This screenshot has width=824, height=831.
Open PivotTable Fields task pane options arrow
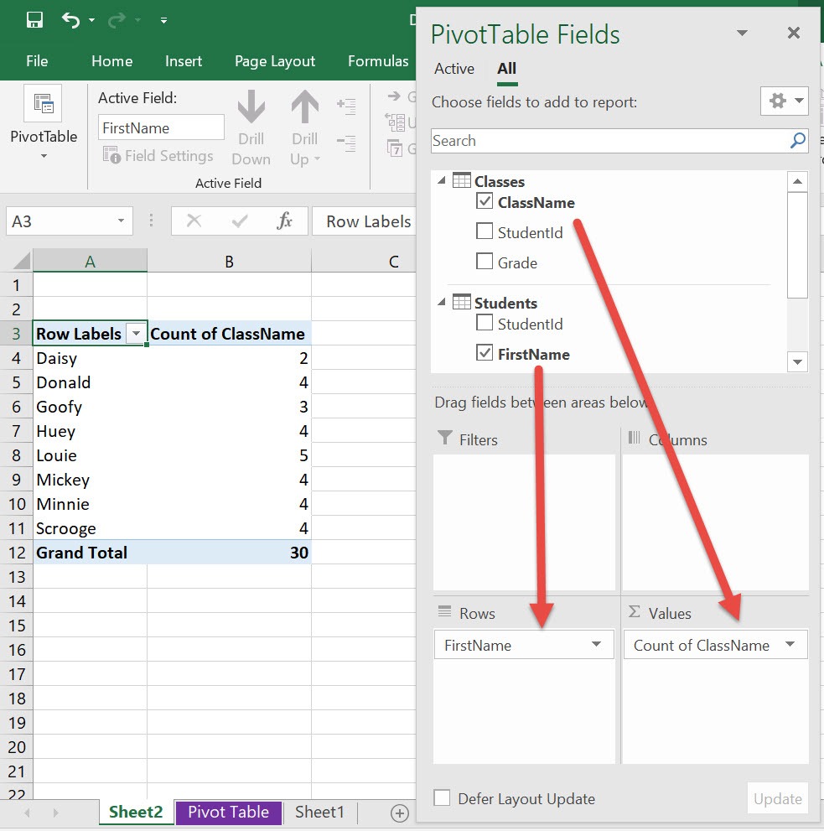point(743,33)
